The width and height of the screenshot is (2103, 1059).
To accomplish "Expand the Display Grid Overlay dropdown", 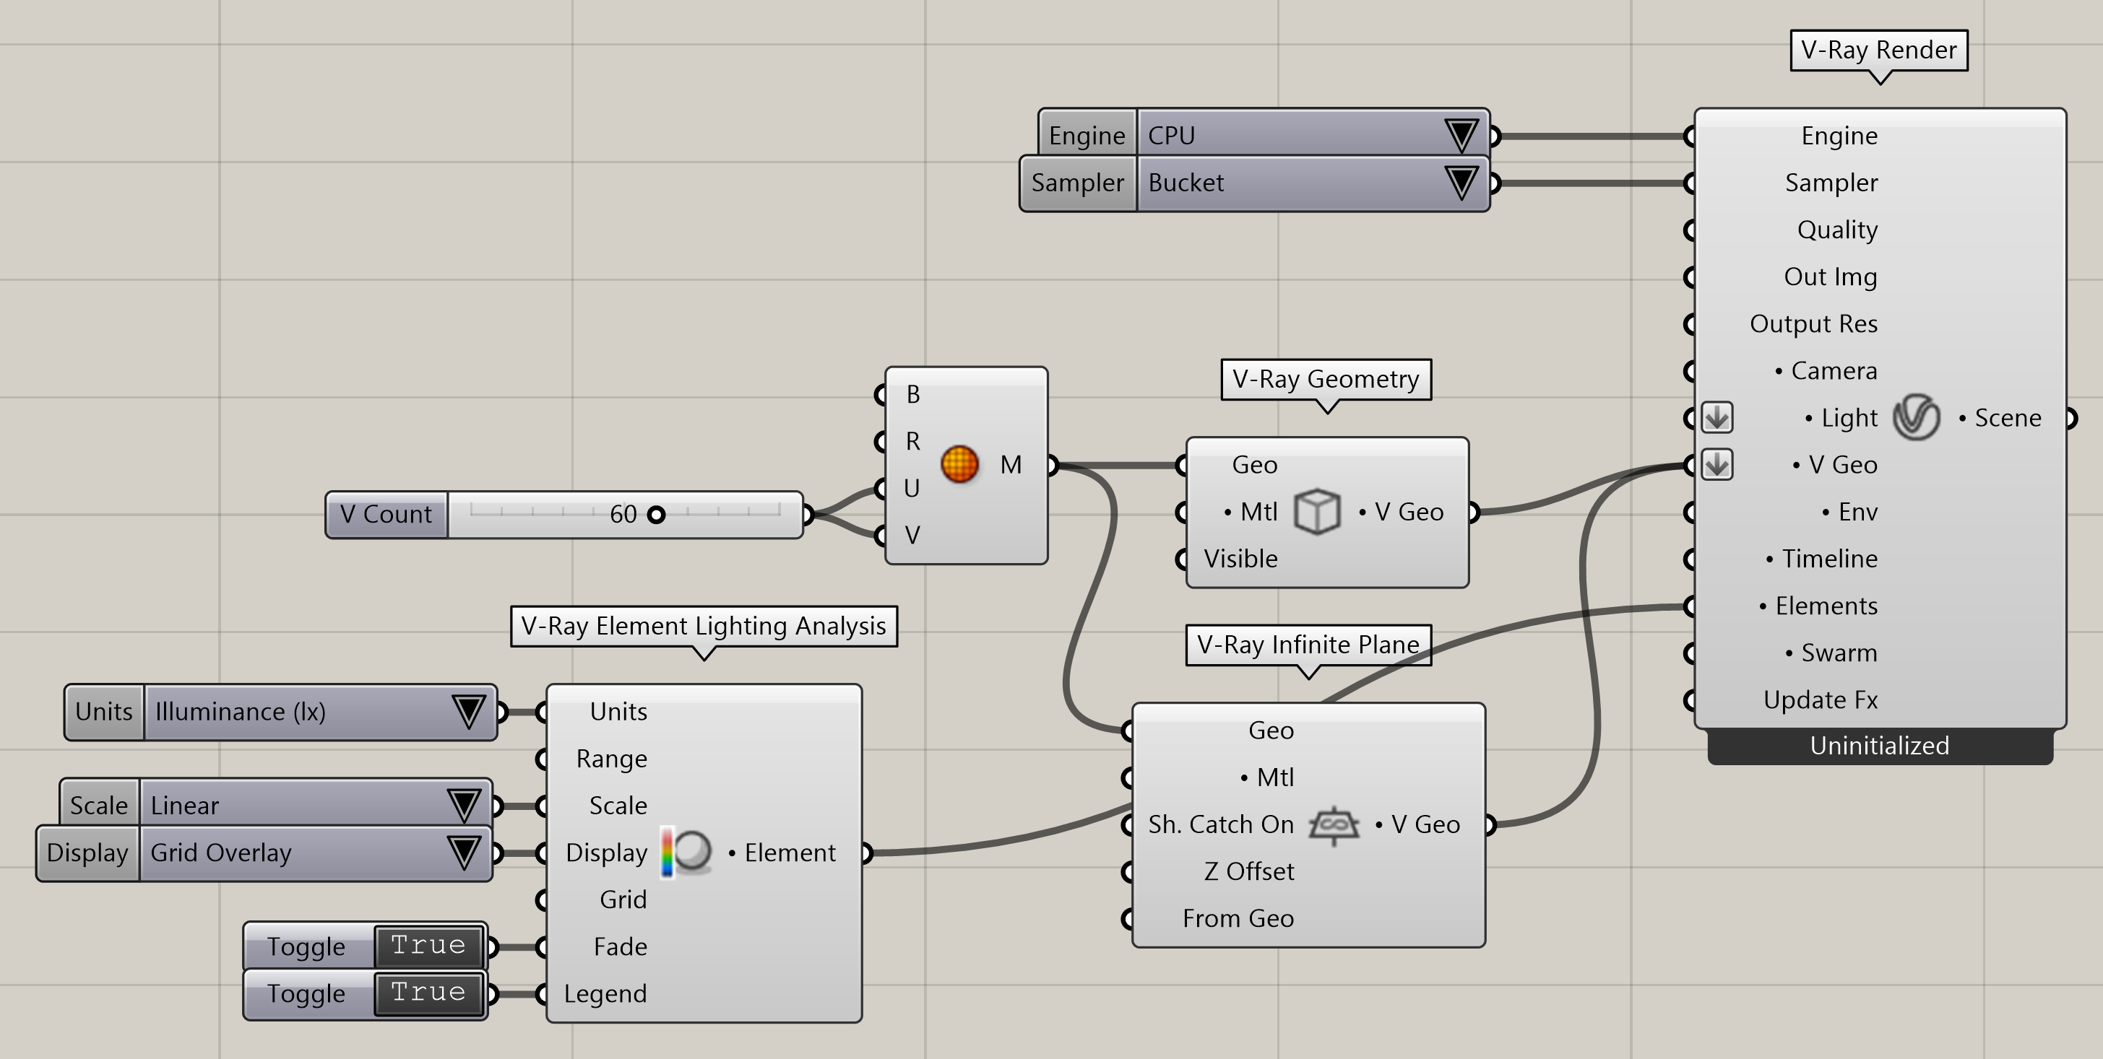I will (464, 853).
